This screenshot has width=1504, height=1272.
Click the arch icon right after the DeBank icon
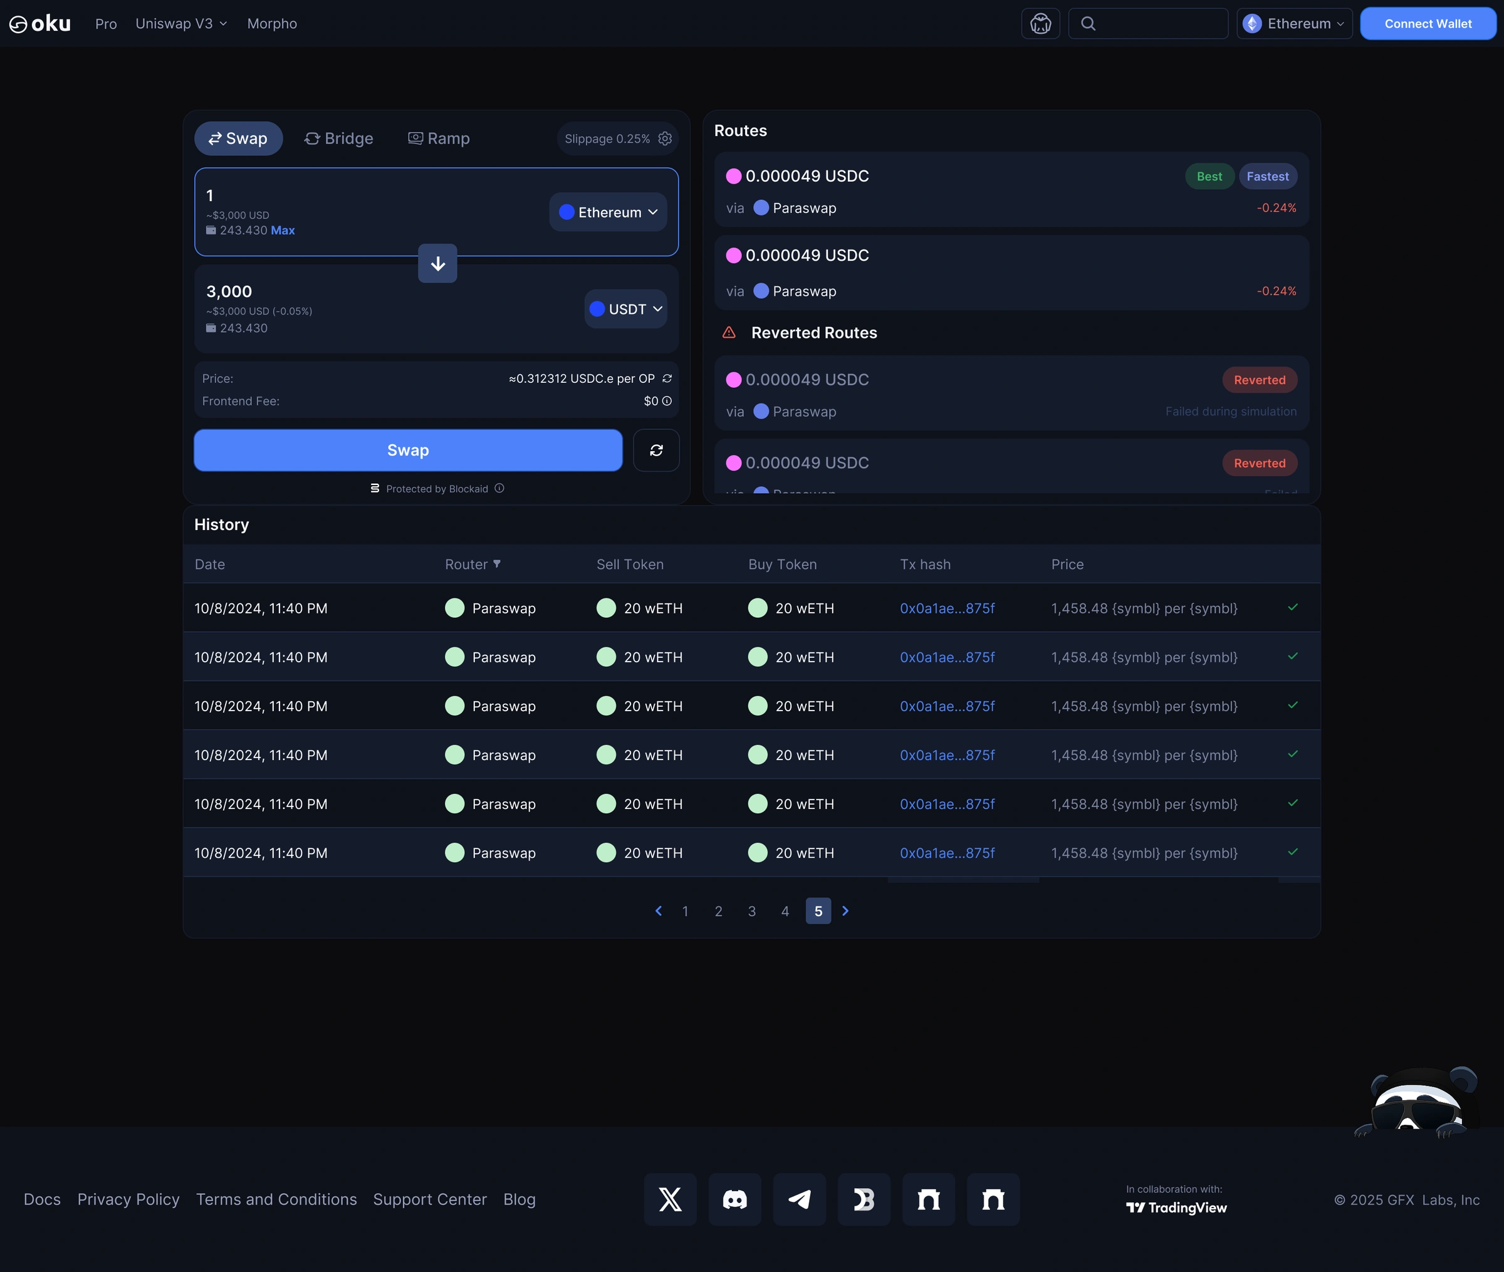(x=929, y=1199)
